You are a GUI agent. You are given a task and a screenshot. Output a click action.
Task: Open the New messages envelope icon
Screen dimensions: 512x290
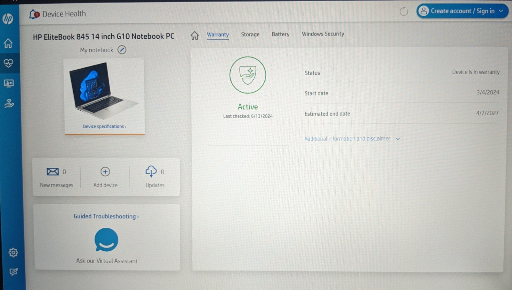52,172
